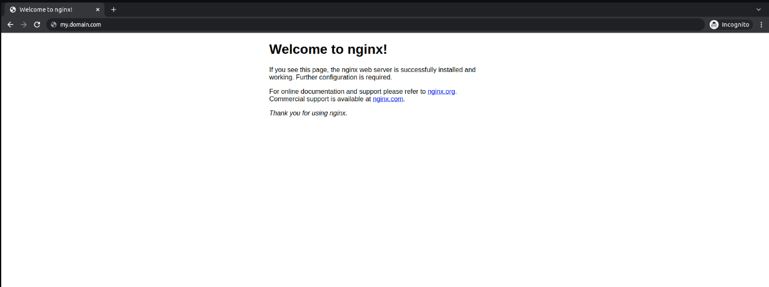Image resolution: width=769 pixels, height=287 pixels.
Task: Open a new tab with plus button
Action: [x=113, y=9]
